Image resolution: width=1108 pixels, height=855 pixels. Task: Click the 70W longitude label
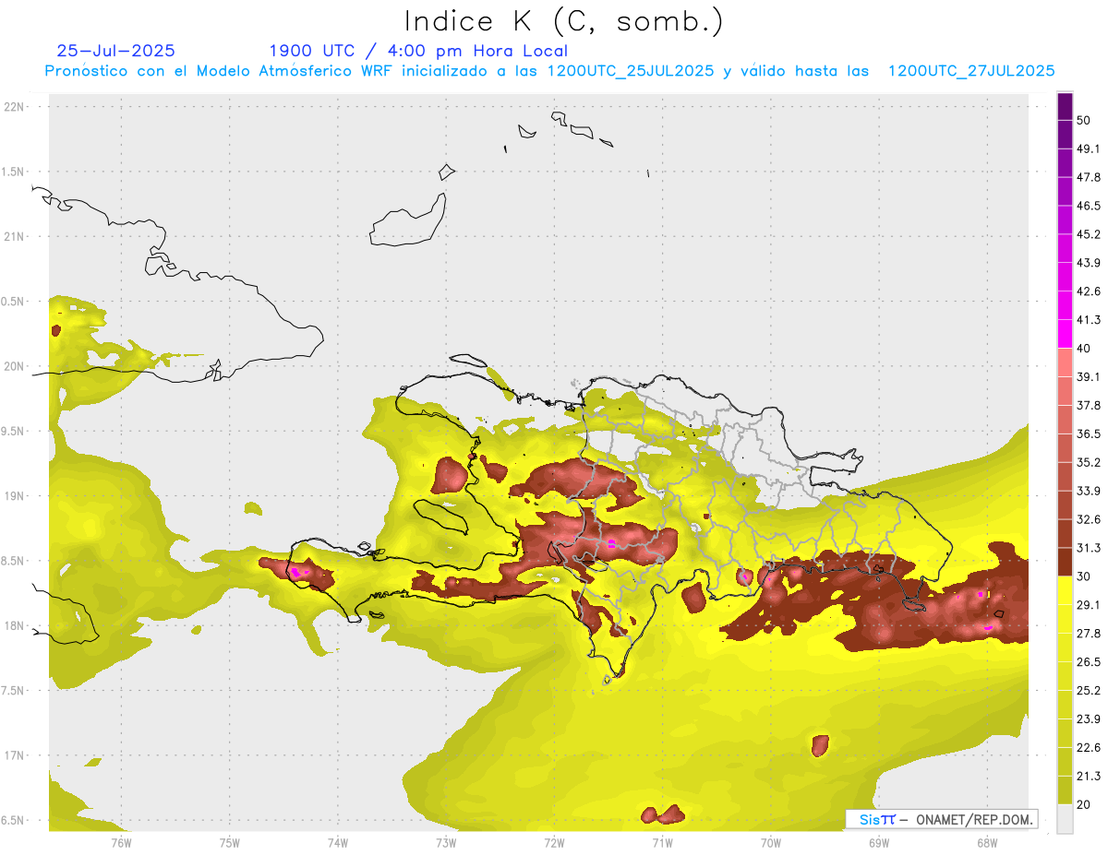pos(771,841)
